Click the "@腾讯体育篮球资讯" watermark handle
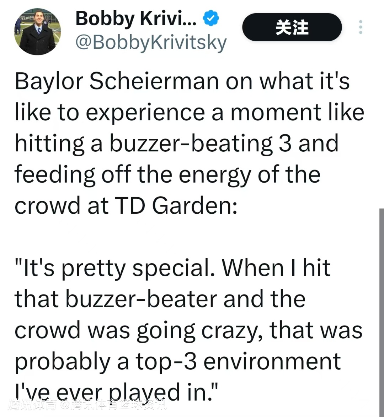 [x=113, y=405]
